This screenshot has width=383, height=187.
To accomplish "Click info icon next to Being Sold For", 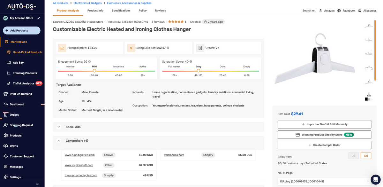I will click(168, 48).
